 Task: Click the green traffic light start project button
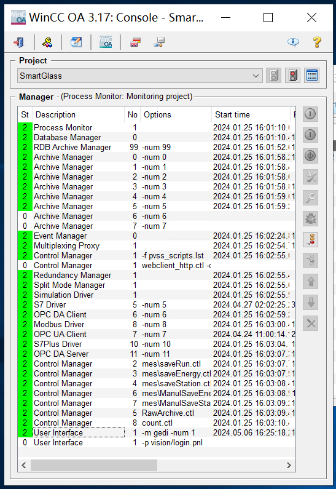click(x=274, y=76)
